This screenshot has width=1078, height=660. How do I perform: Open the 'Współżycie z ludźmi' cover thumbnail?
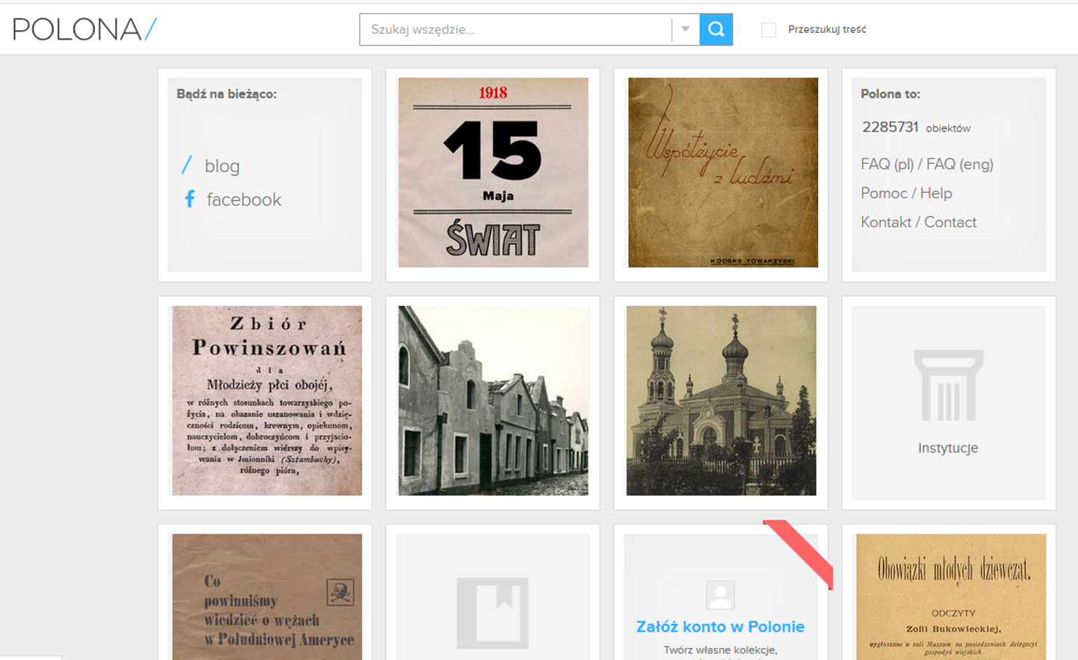tap(723, 173)
